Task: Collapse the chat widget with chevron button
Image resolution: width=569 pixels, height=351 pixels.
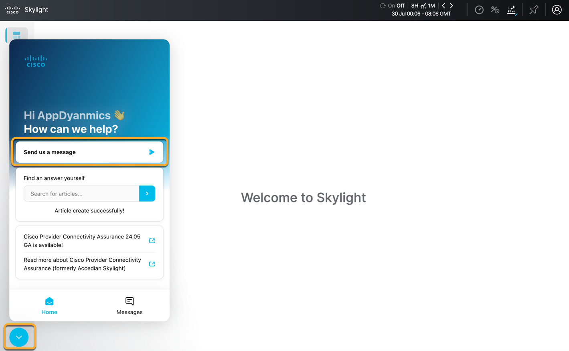Action: (x=19, y=337)
